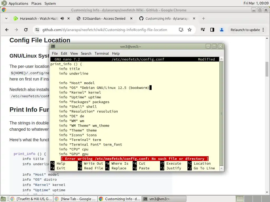View site information icon in address bar
The height and width of the screenshot is (202, 270).
(37, 30)
